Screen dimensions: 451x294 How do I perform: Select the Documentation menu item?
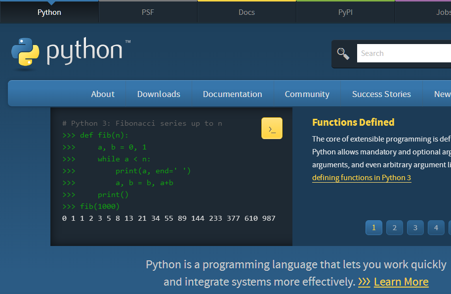(x=232, y=94)
